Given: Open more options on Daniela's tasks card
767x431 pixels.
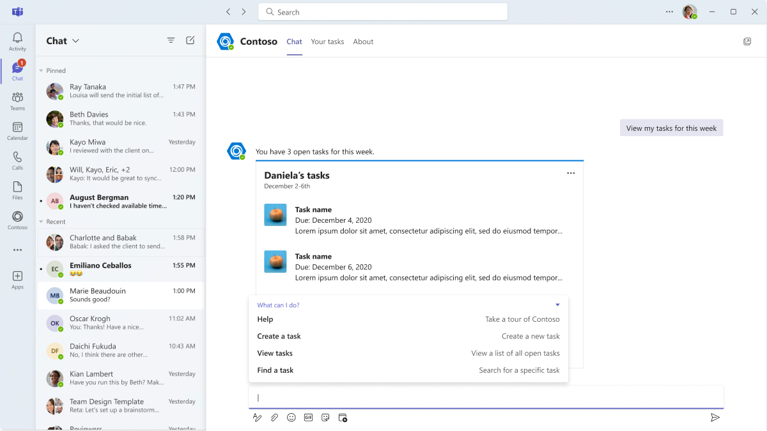Looking at the screenshot, I should click(x=571, y=173).
